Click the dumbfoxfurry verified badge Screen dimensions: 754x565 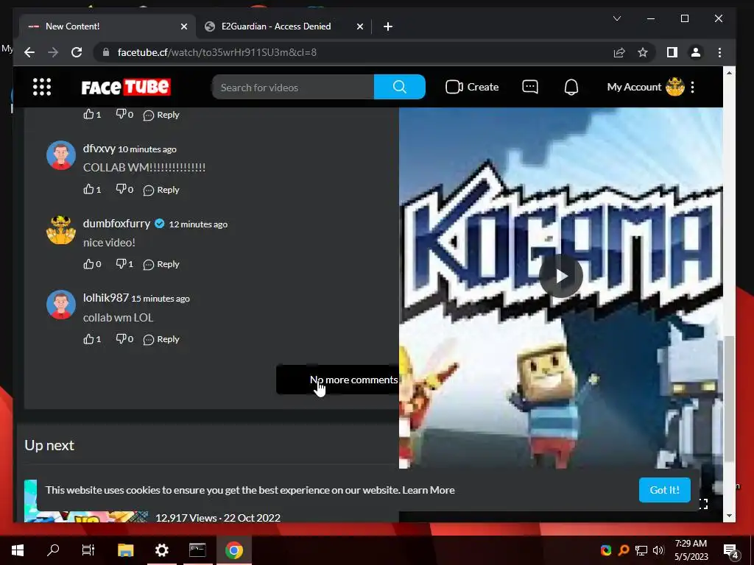pyautogui.click(x=160, y=224)
